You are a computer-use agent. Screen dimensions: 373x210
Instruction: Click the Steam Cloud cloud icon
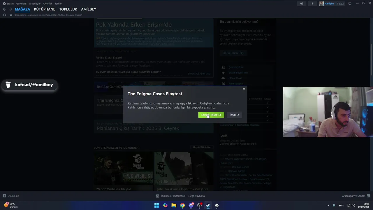click(223, 78)
